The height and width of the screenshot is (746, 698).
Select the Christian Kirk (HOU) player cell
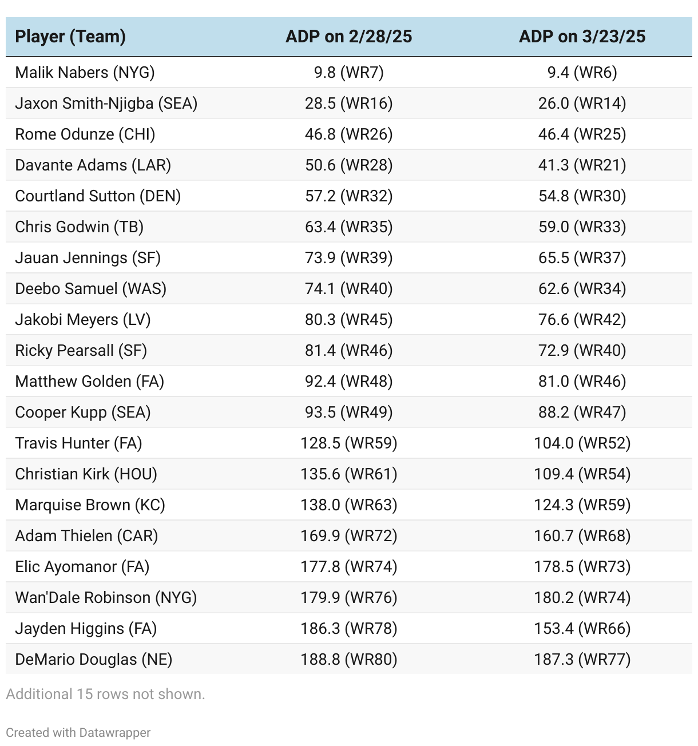coord(86,474)
